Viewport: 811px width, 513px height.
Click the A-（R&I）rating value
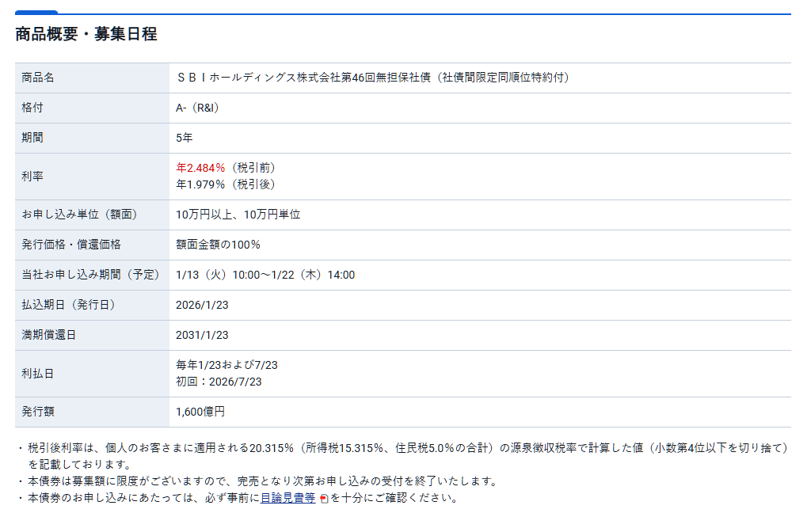pos(197,107)
